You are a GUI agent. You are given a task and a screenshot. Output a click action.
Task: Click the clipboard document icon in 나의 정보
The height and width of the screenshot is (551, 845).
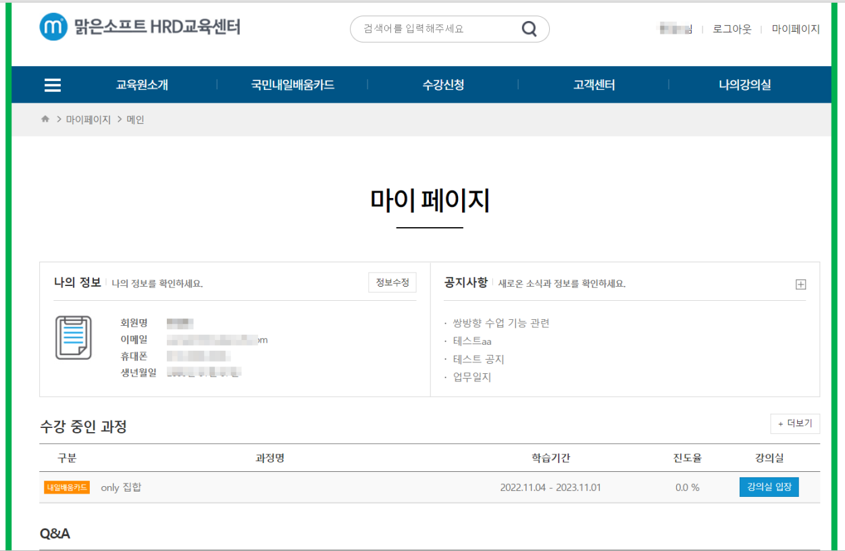coord(73,337)
